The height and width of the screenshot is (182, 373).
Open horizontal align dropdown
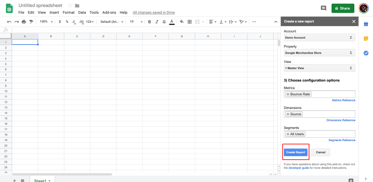[x=213, y=21]
